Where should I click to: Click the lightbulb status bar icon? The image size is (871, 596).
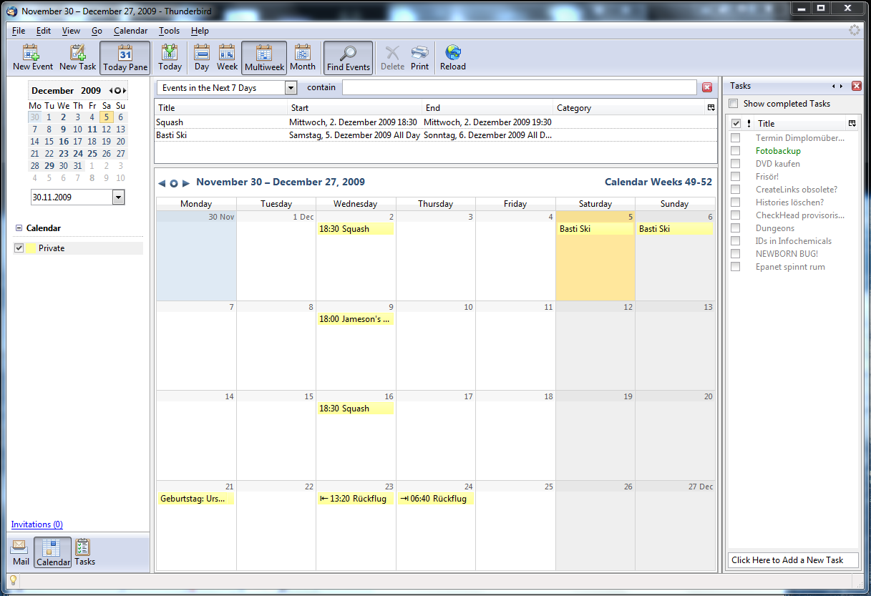(x=13, y=580)
